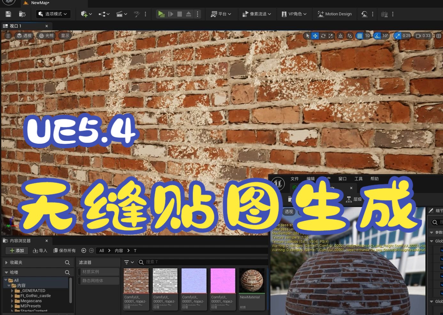The height and width of the screenshot is (315, 443).
Task: Choose the scale tool in the viewport
Action: (330, 36)
